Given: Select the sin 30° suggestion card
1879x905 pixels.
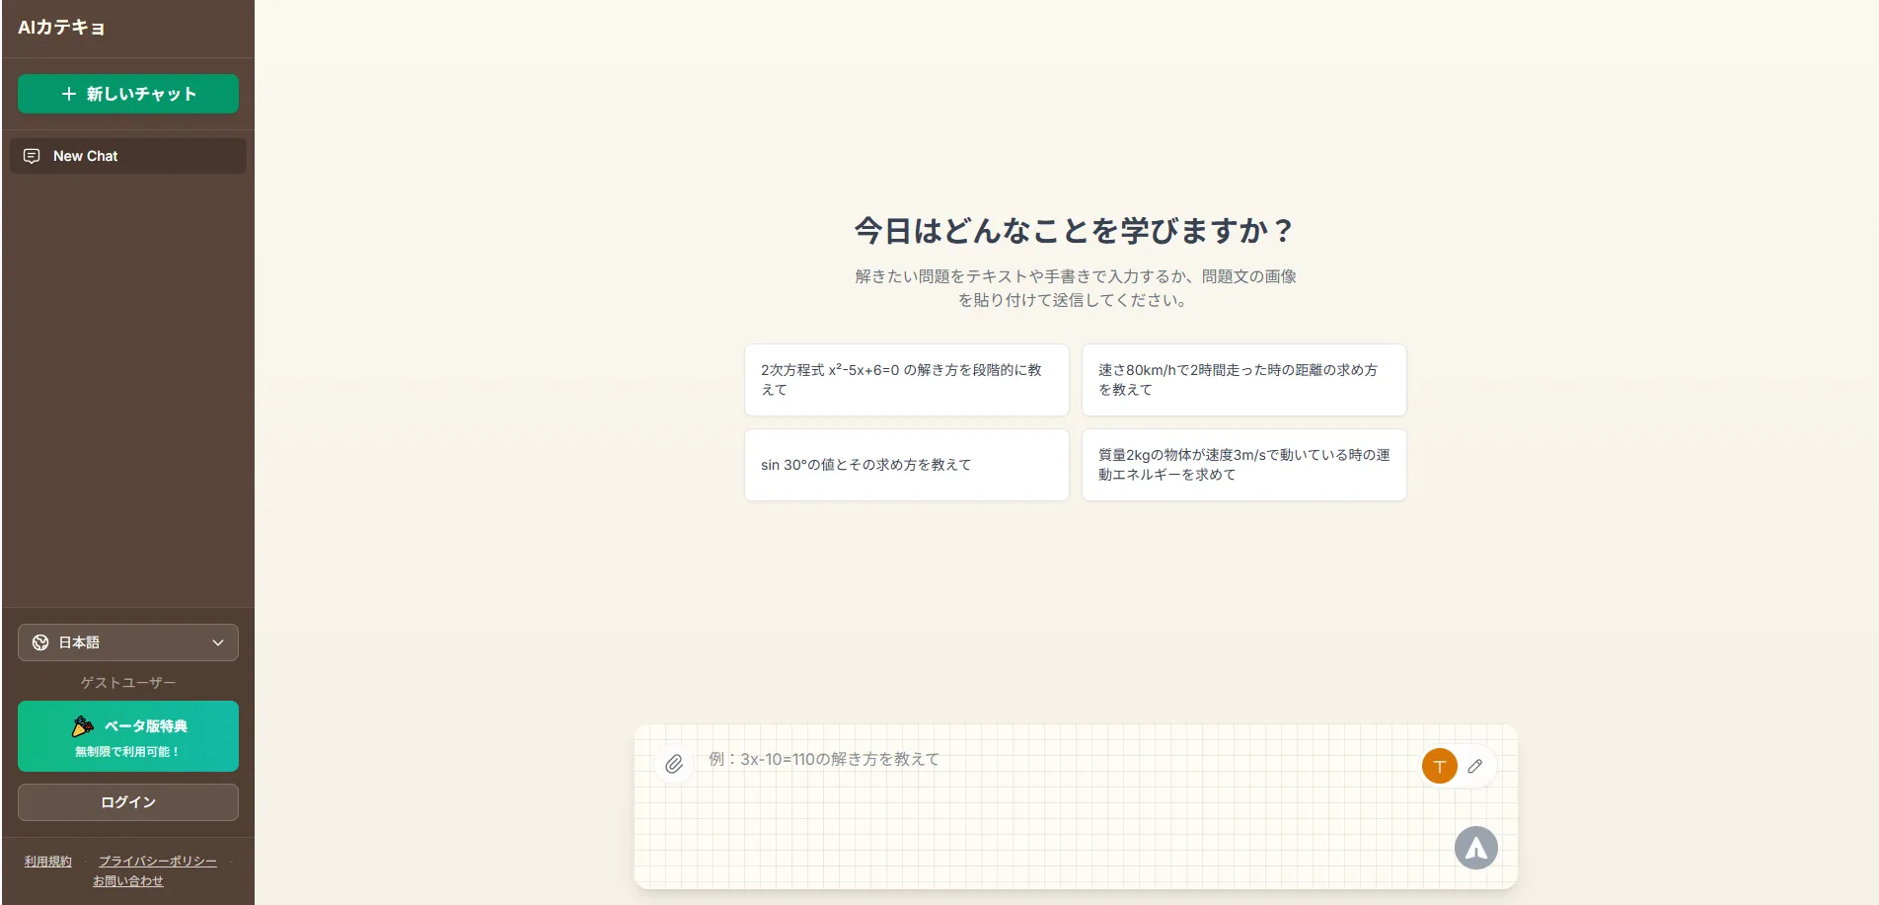Looking at the screenshot, I should pos(907,465).
